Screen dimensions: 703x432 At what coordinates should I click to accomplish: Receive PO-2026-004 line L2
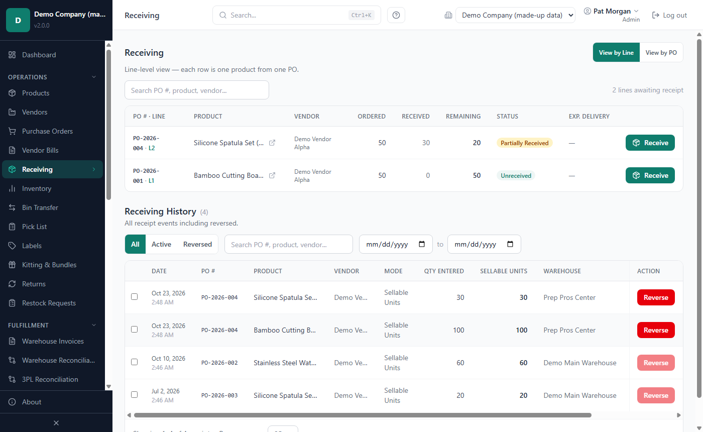[650, 143]
